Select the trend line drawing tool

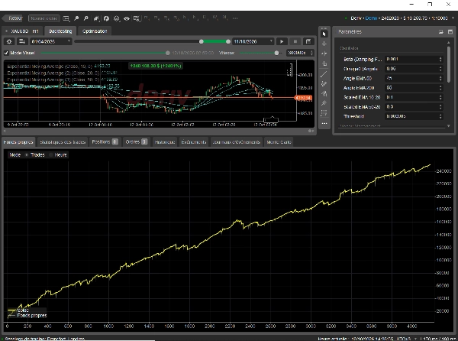tap(324, 74)
